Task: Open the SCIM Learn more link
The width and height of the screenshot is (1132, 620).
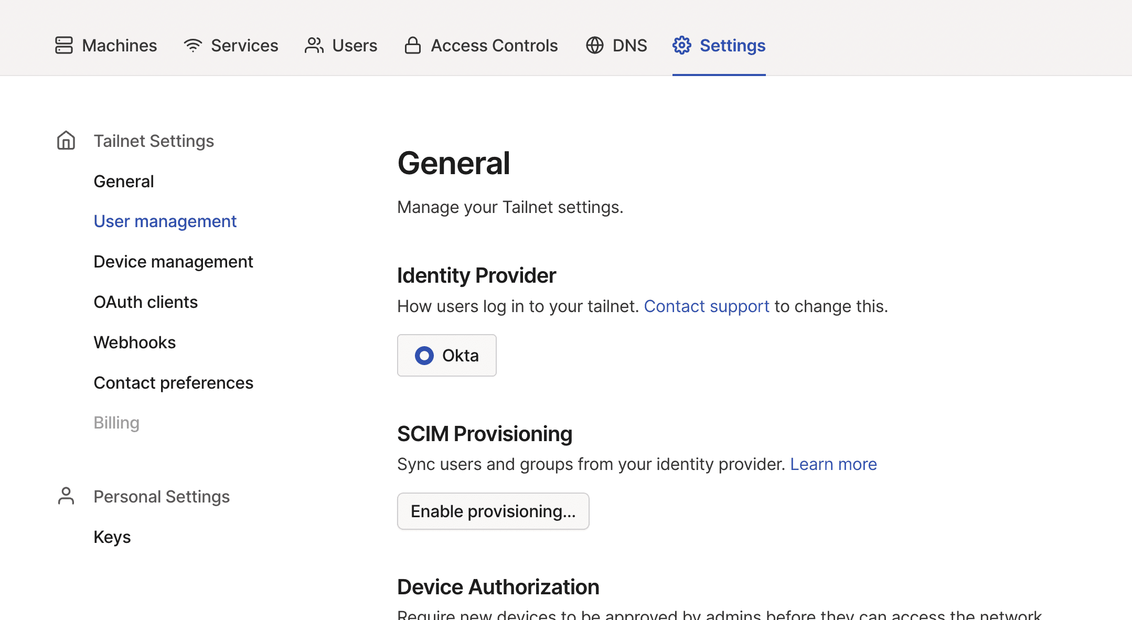Action: click(x=833, y=464)
